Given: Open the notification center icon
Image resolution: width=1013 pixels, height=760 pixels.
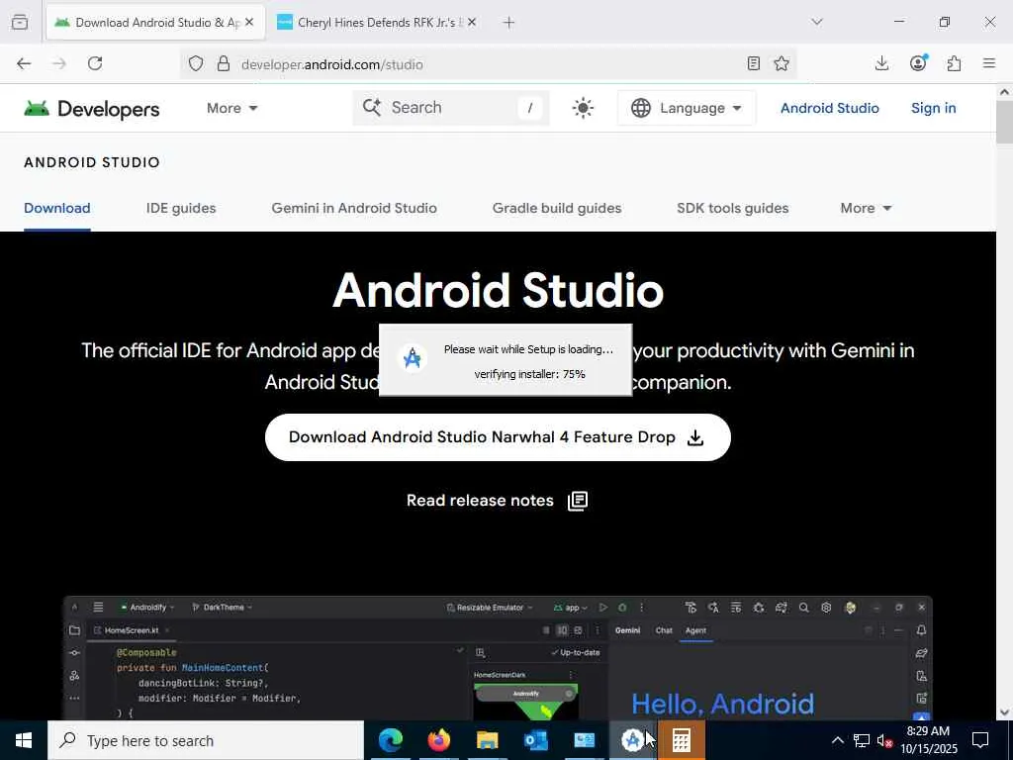Looking at the screenshot, I should tap(980, 740).
